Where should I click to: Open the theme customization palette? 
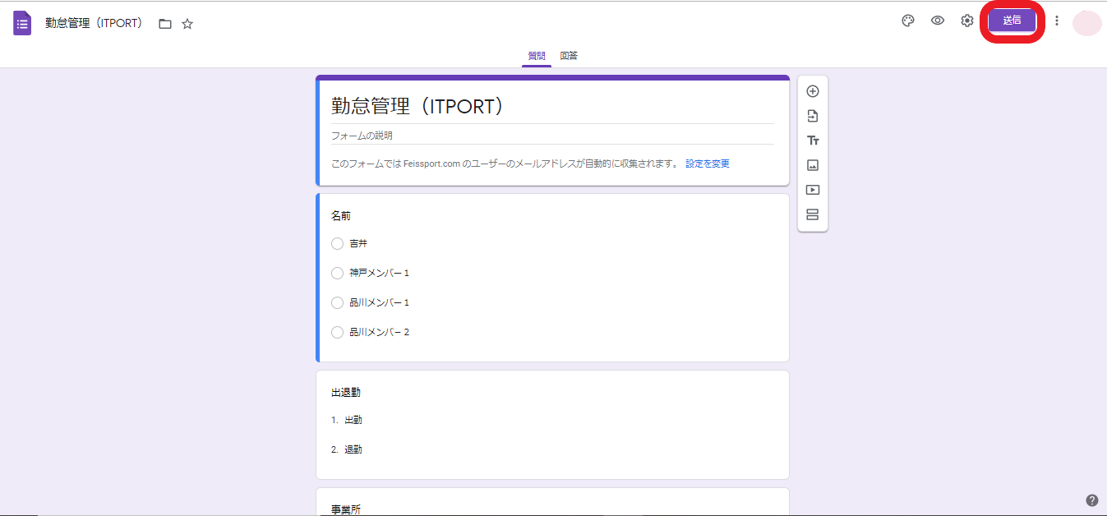(x=908, y=21)
